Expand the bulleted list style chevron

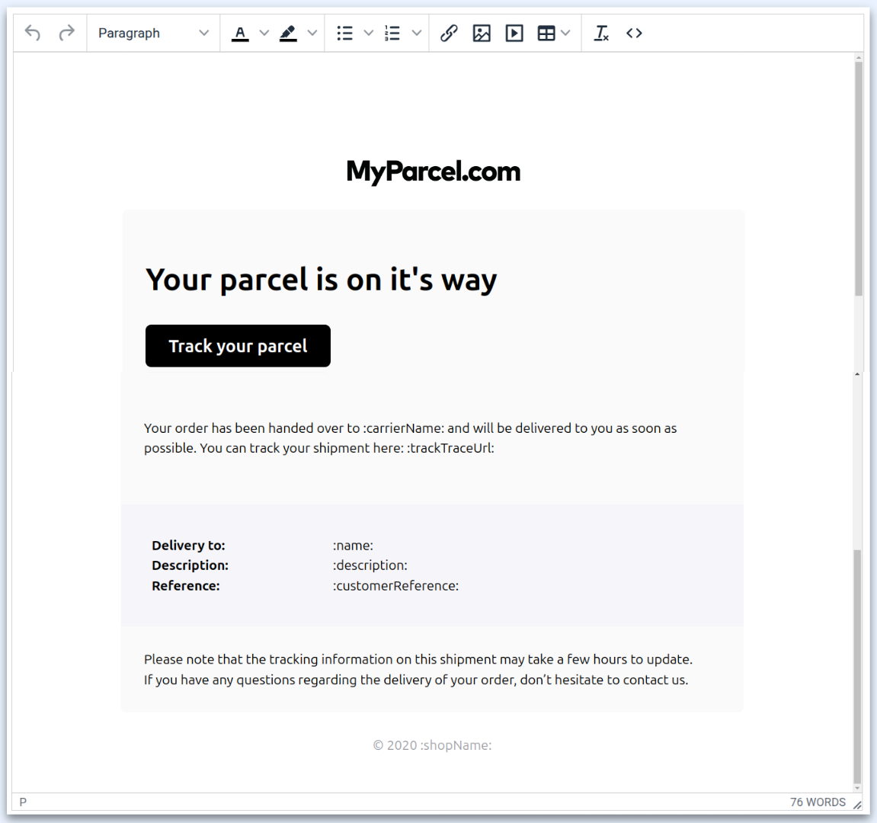(x=368, y=33)
